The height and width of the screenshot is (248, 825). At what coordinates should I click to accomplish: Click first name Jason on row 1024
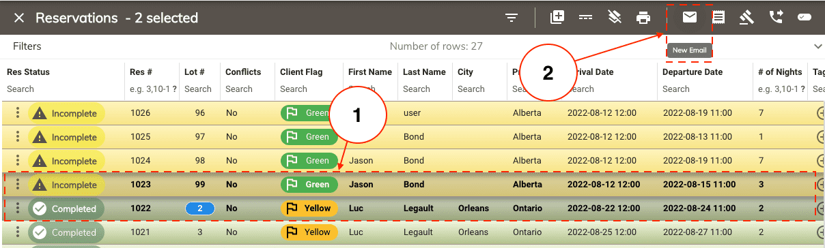(361, 161)
